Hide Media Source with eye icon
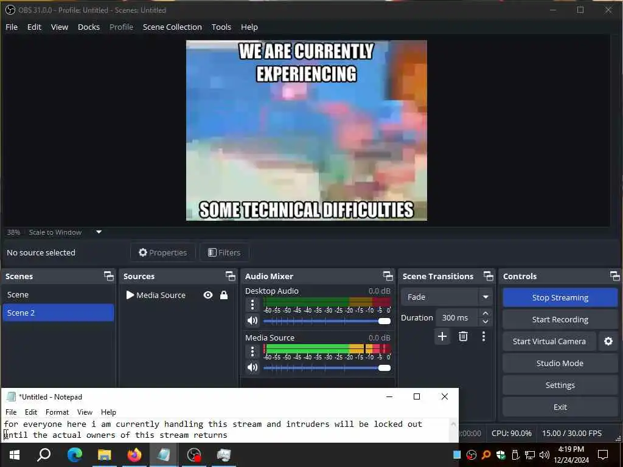Screen dimensions: 623x467 click(x=208, y=295)
